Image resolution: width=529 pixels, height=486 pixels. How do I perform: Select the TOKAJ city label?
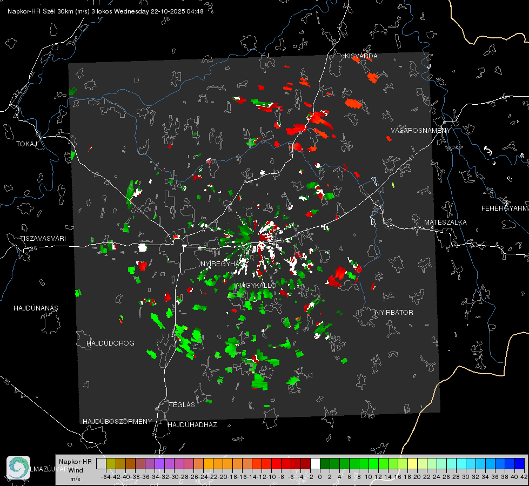click(x=26, y=144)
